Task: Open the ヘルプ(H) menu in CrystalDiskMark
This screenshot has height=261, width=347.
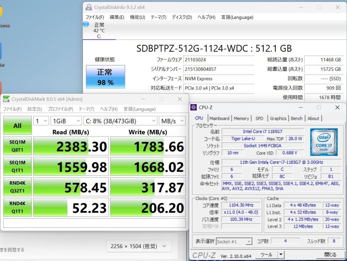Action: tap(109, 109)
